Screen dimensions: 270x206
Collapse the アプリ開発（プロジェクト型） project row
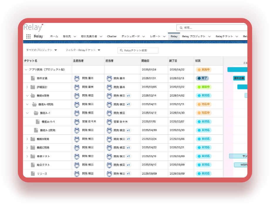pos(26,70)
